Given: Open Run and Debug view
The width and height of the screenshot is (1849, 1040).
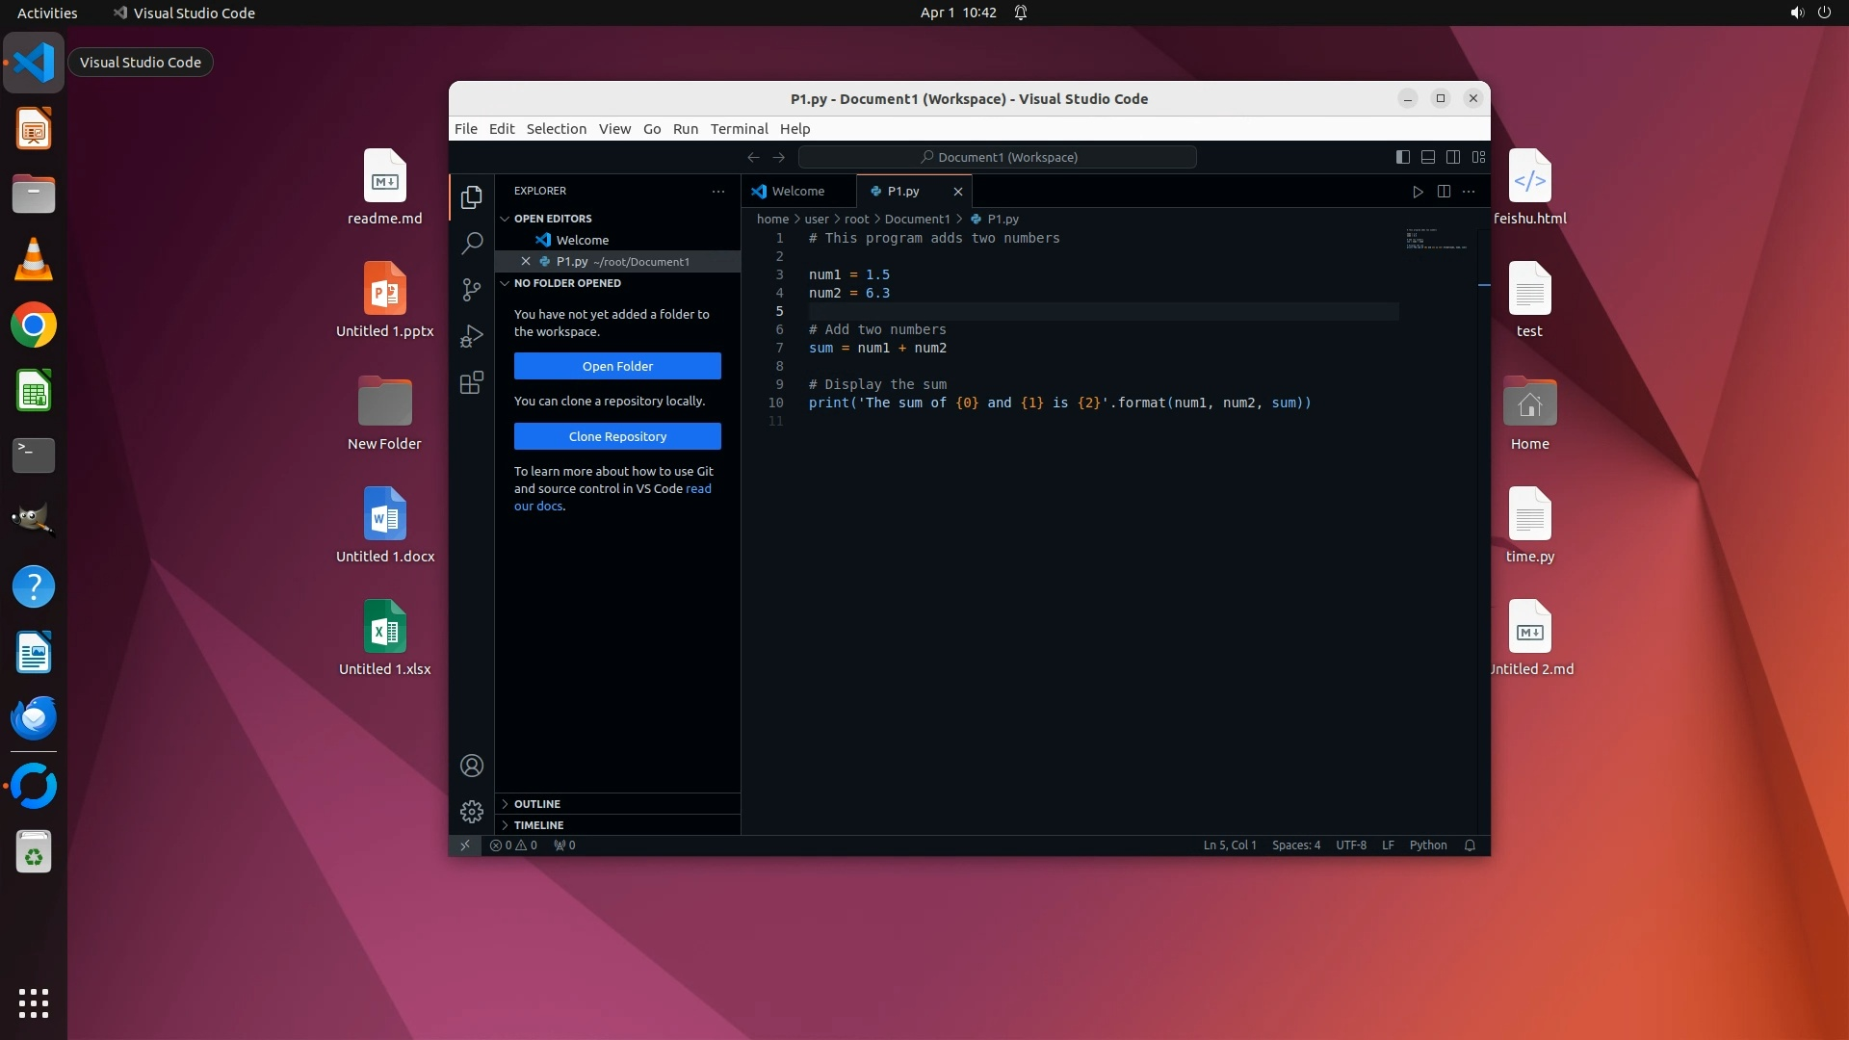Looking at the screenshot, I should (472, 336).
